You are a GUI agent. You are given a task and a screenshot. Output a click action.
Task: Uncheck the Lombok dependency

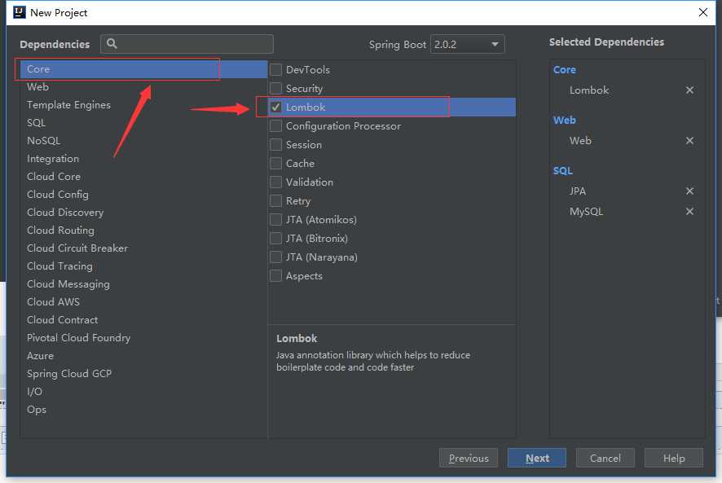[x=275, y=107]
